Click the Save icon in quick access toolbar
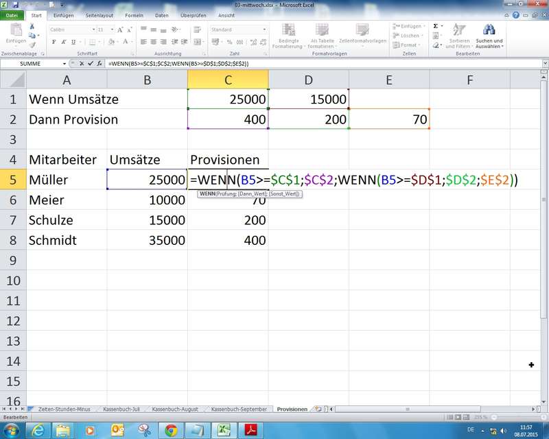Screen dimensions: 549x439 point(16,4)
